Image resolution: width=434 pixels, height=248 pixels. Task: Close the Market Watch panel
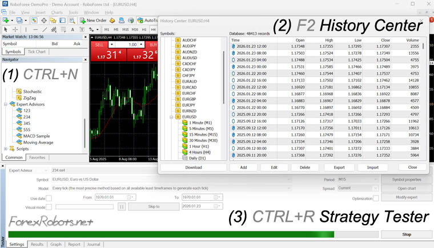(86, 36)
